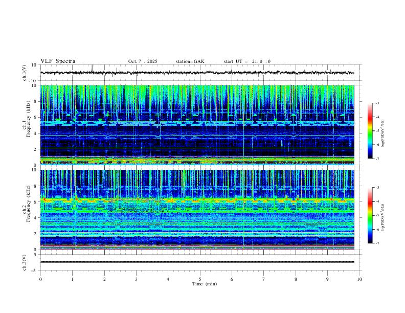Click the "0" tick on the Time axis
This screenshot has width=405, height=313.
[40, 279]
